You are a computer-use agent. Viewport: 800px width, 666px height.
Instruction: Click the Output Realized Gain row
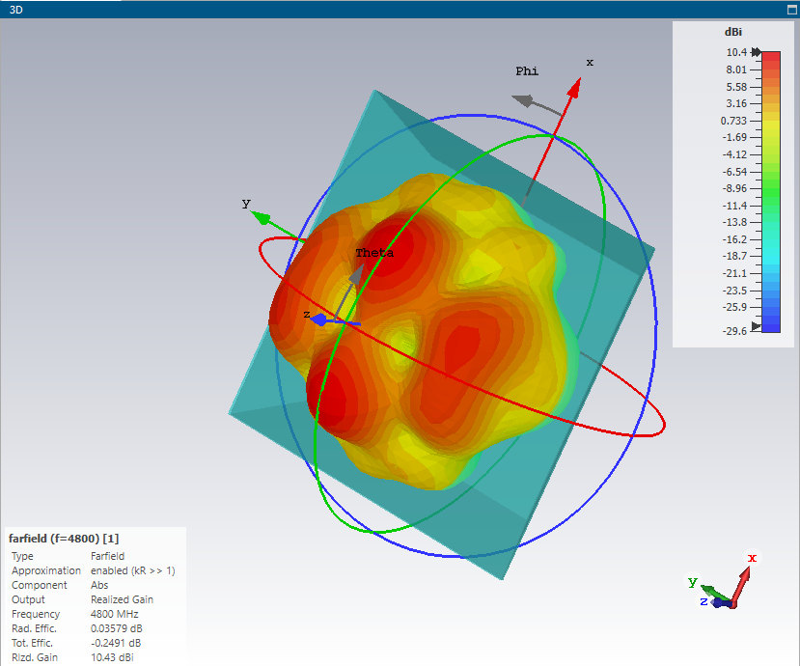82,599
